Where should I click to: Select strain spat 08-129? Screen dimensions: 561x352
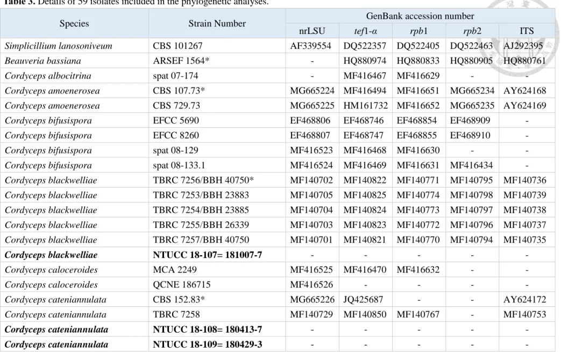tap(175, 150)
